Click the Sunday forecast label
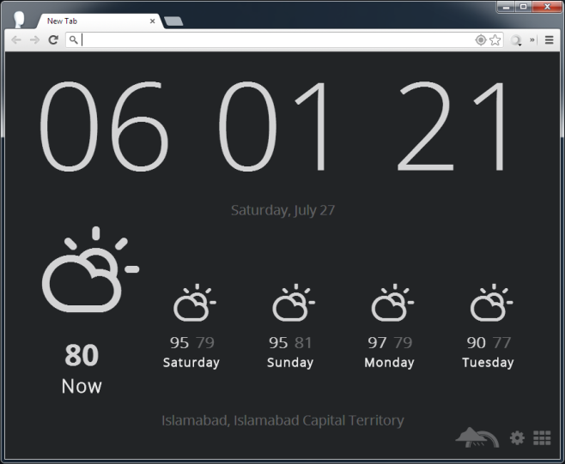The width and height of the screenshot is (565, 464). pyautogui.click(x=290, y=363)
